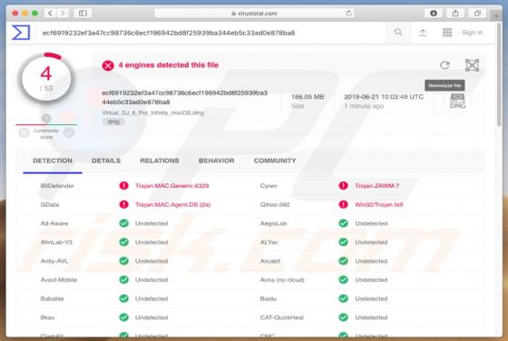Click the Sign in link
The image size is (508, 341).
472,33
